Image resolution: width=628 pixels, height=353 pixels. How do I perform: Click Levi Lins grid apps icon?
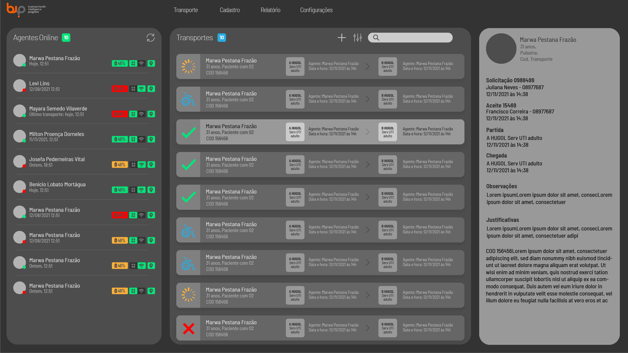(133, 89)
